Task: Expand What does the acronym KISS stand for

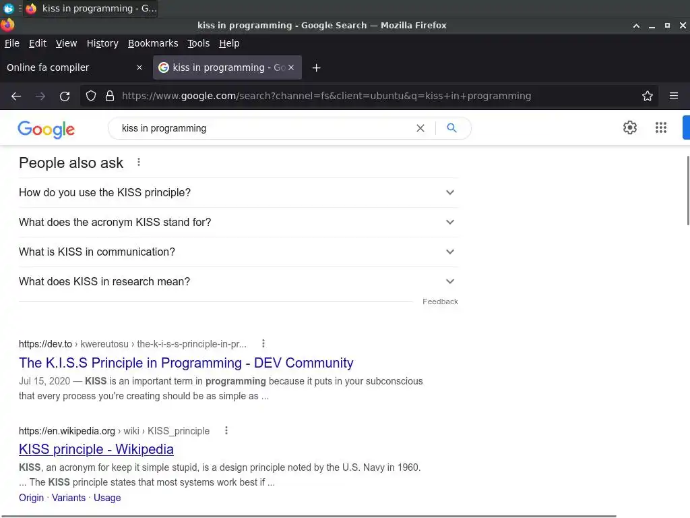Action: tap(238, 222)
